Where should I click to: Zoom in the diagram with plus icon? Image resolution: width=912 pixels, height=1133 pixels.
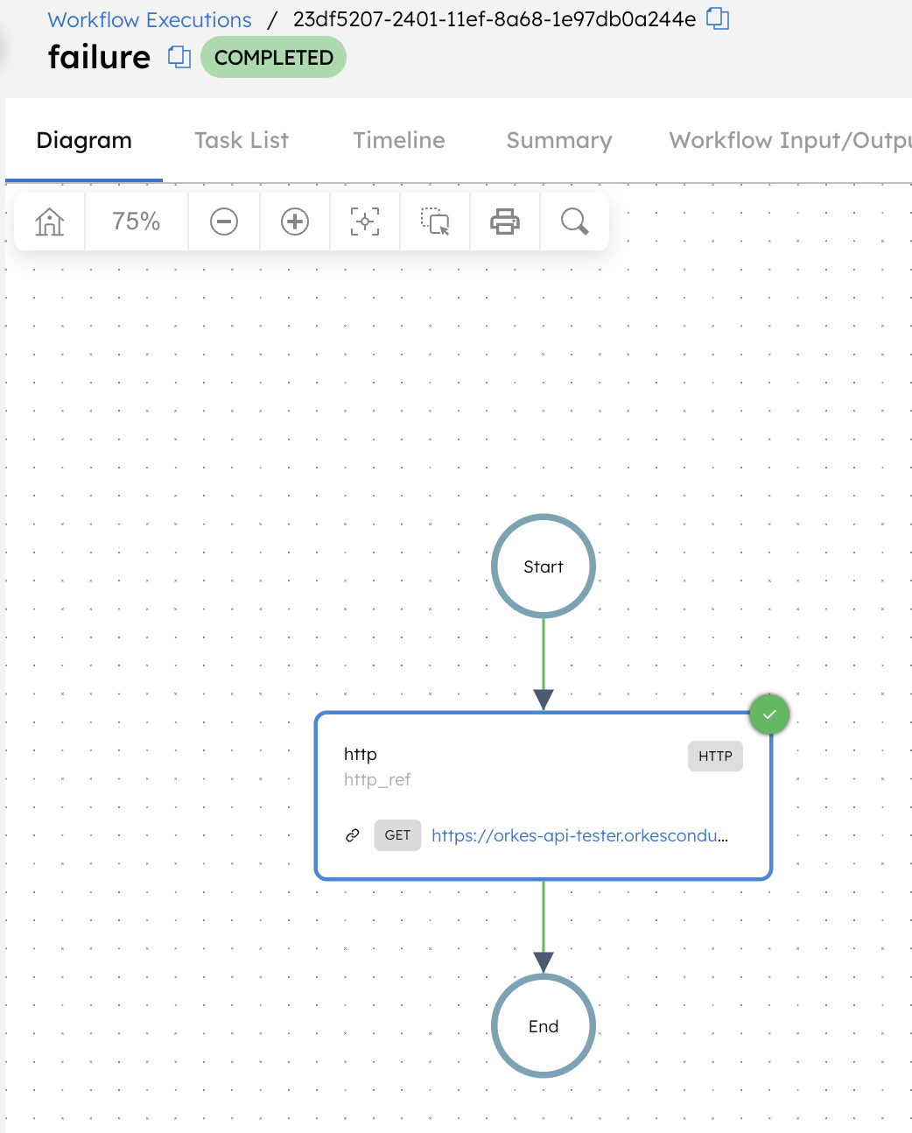(x=295, y=222)
